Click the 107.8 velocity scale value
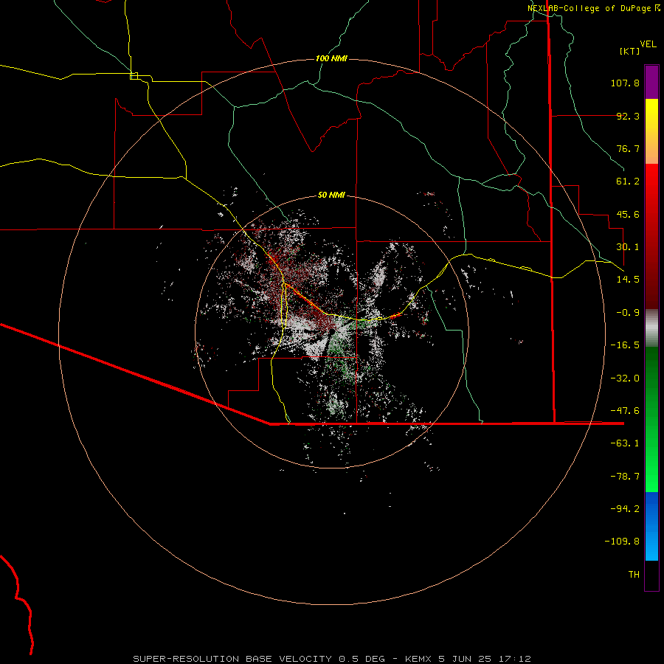The height and width of the screenshot is (664, 664). pos(625,83)
